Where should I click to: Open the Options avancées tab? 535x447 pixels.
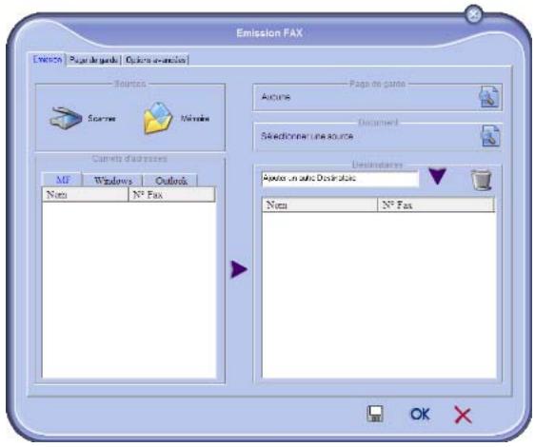[155, 60]
